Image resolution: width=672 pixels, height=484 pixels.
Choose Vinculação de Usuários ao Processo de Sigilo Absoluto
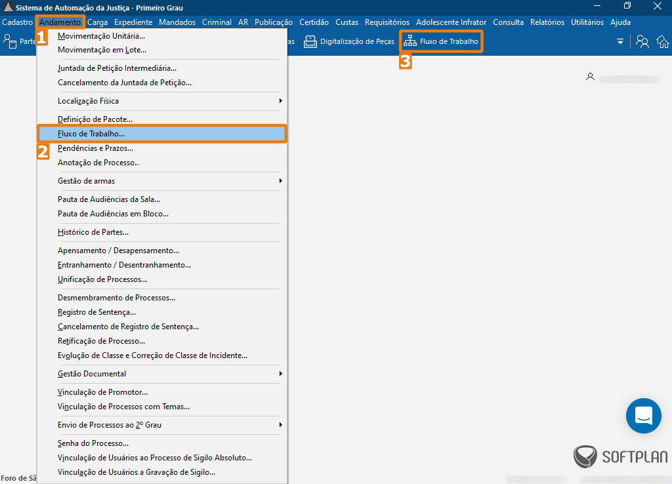[x=162, y=458]
